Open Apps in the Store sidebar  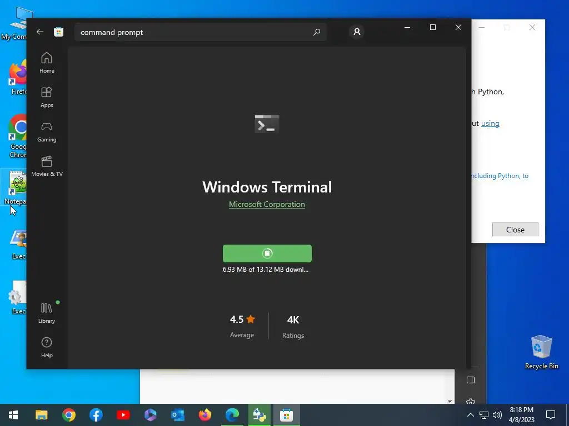tap(47, 98)
